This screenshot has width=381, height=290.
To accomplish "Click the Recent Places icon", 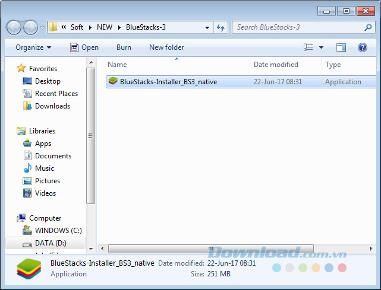I will point(27,93).
